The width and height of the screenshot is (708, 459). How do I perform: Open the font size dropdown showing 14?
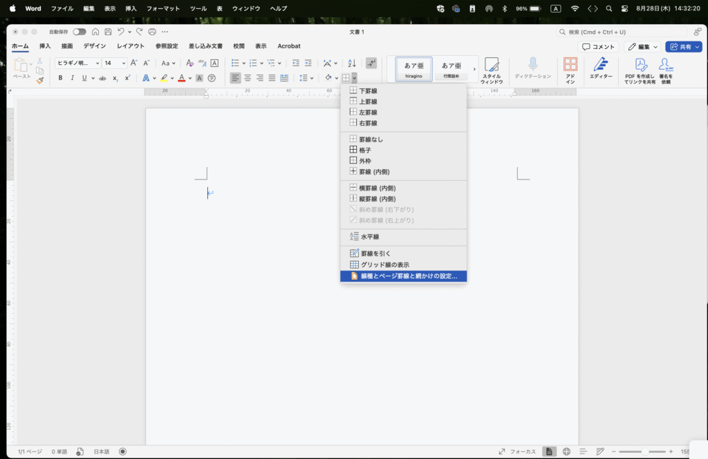(x=115, y=63)
